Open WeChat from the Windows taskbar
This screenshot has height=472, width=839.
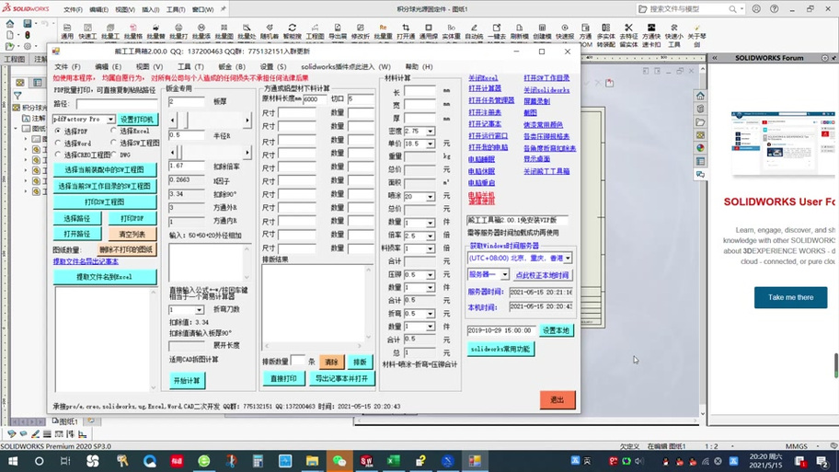click(339, 461)
